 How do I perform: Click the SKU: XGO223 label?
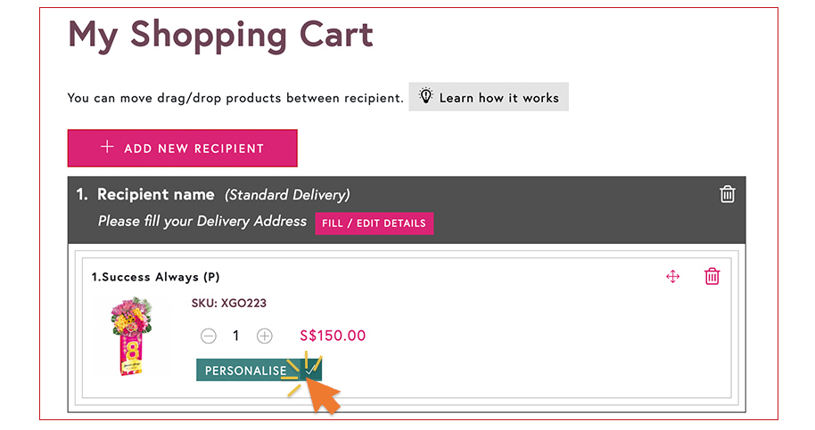pos(228,303)
